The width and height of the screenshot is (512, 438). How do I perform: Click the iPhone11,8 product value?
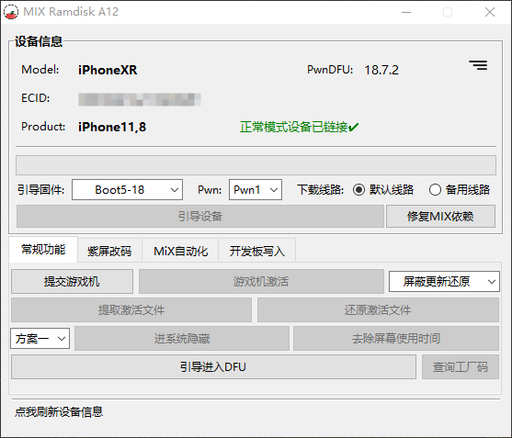point(112,127)
